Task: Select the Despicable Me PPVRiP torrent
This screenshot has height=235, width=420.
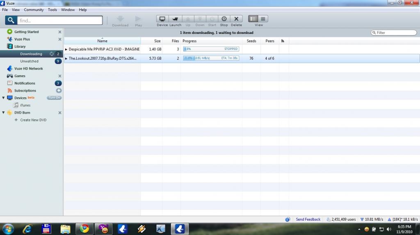Action: click(104, 49)
